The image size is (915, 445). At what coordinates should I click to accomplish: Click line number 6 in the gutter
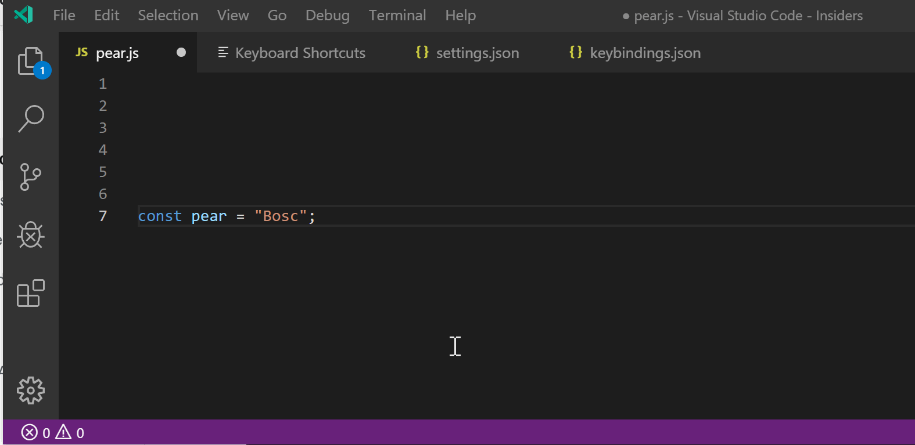(x=103, y=194)
